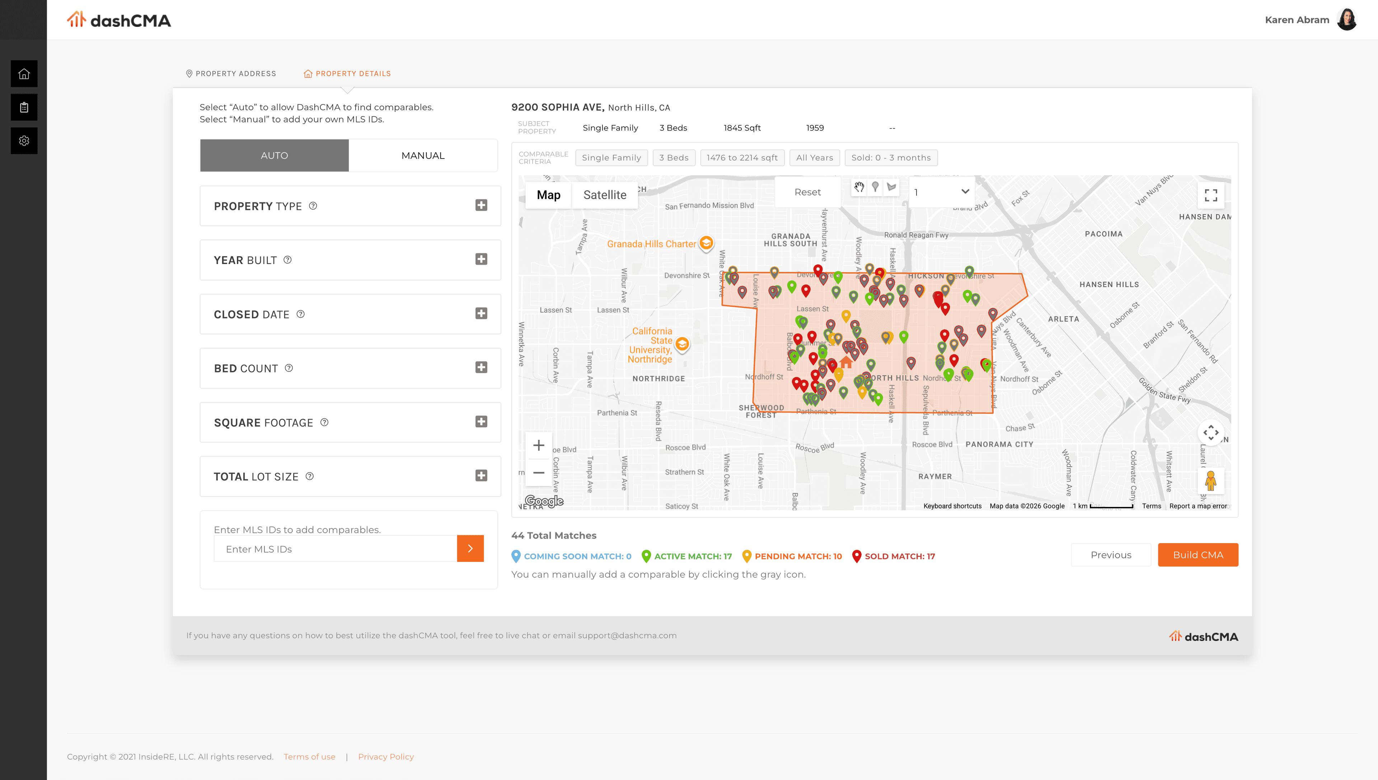Switch to AUTO comparables mode
The height and width of the screenshot is (780, 1378).
tap(274, 155)
